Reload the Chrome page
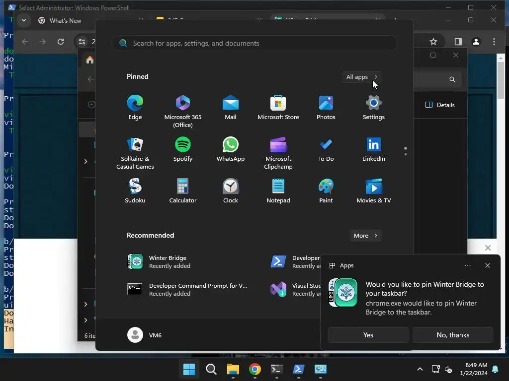This screenshot has width=509, height=381. [60, 42]
